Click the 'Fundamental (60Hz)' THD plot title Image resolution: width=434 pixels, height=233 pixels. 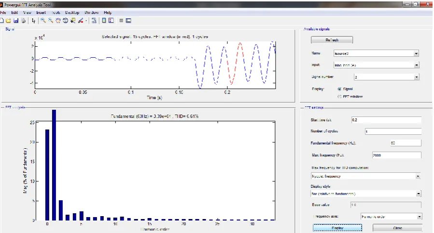(x=154, y=116)
